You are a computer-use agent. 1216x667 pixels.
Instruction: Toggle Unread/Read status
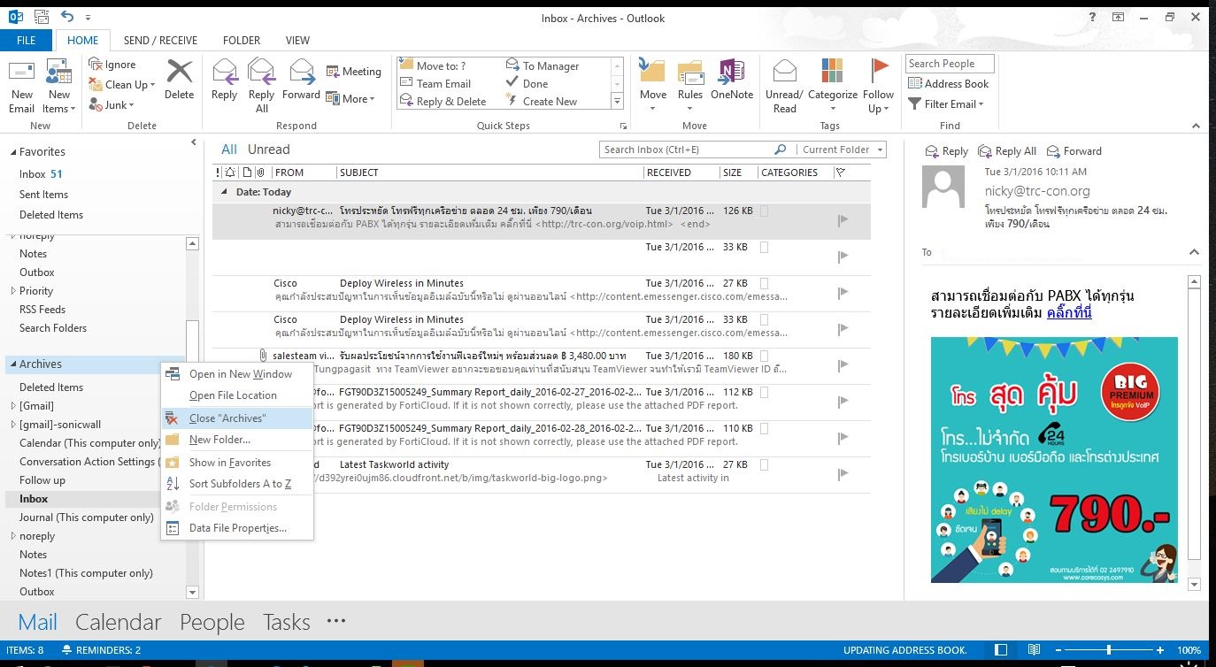tap(784, 86)
